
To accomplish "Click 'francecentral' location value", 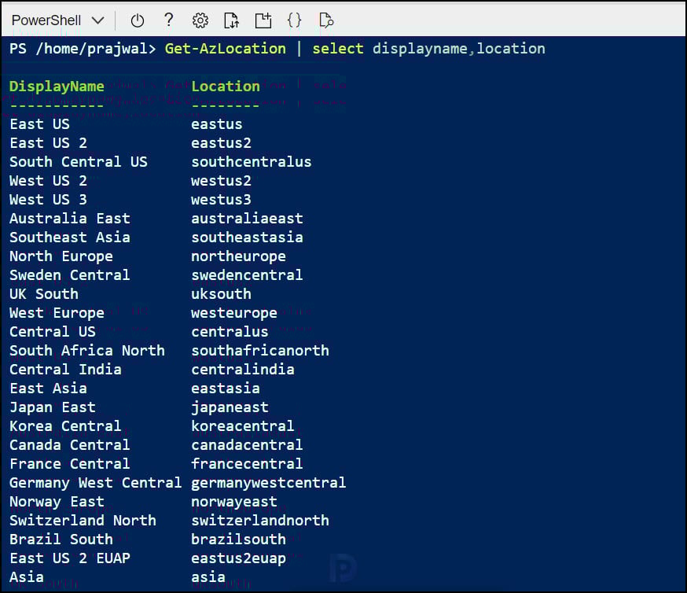I will tap(247, 463).
